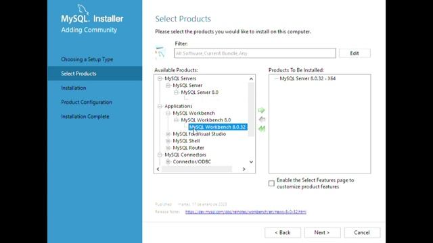Select MySQL Shell tree item
Image resolution: width=433 pixels, height=243 pixels.
click(186, 141)
